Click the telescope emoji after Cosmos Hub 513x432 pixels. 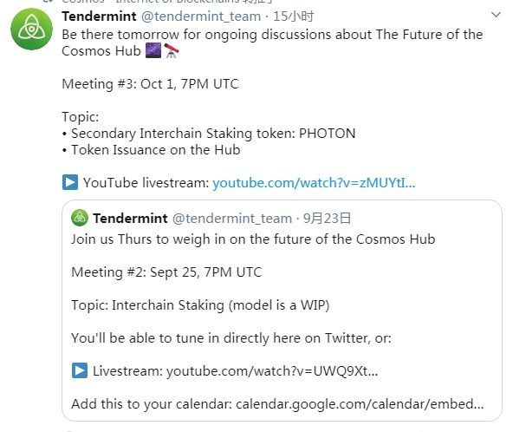pyautogui.click(x=171, y=51)
